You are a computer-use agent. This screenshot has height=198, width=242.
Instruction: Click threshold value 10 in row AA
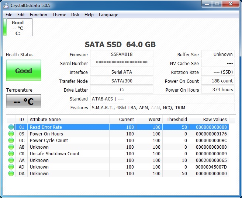pos(184,160)
